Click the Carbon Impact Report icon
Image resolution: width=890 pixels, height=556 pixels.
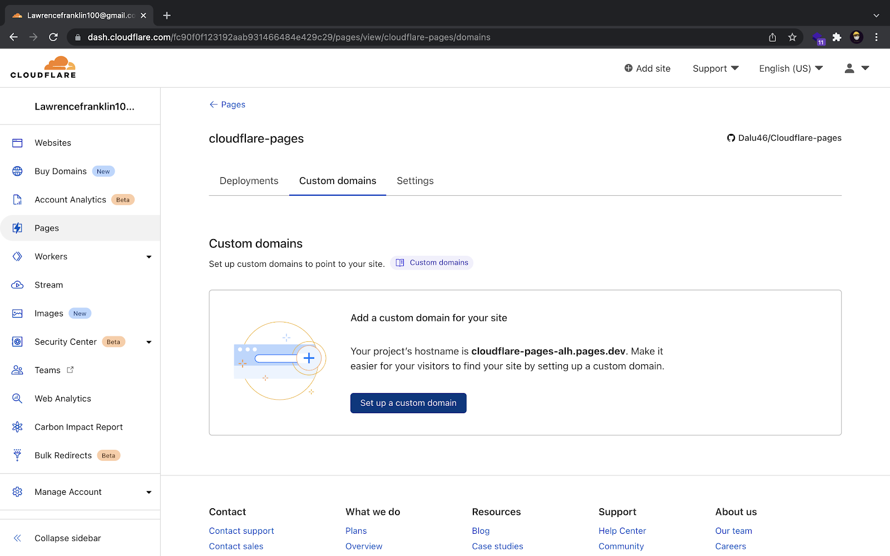17,427
